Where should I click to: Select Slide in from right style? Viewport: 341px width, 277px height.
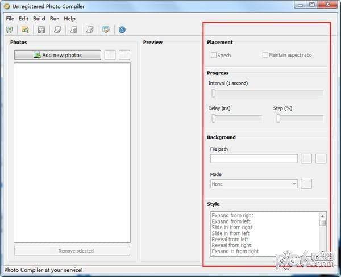pos(232,227)
